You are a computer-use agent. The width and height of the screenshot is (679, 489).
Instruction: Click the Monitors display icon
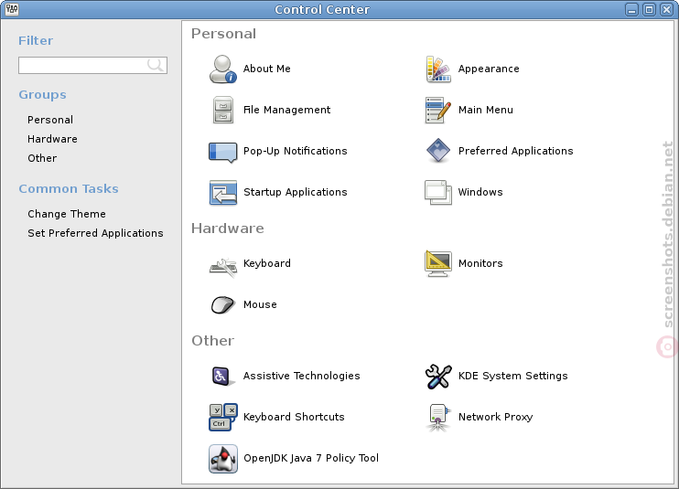(438, 263)
